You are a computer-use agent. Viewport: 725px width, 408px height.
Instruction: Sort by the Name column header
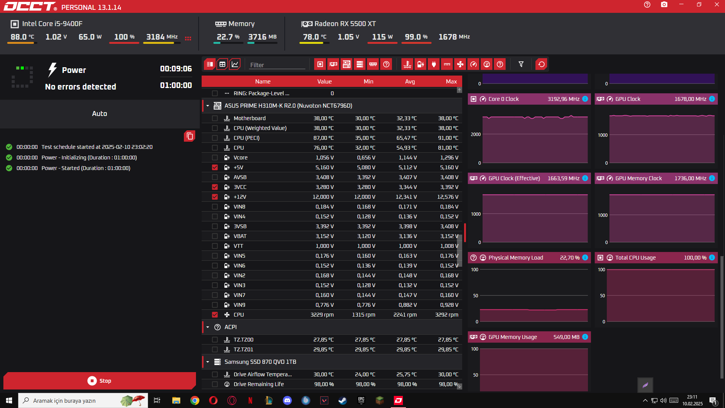tap(262, 82)
